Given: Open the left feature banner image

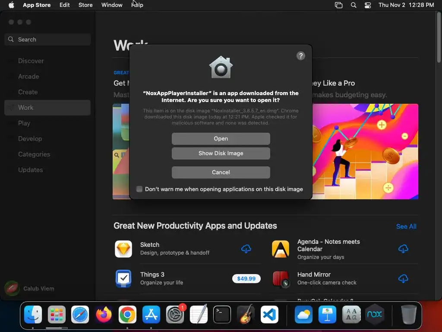Looking at the screenshot, I should point(121,152).
